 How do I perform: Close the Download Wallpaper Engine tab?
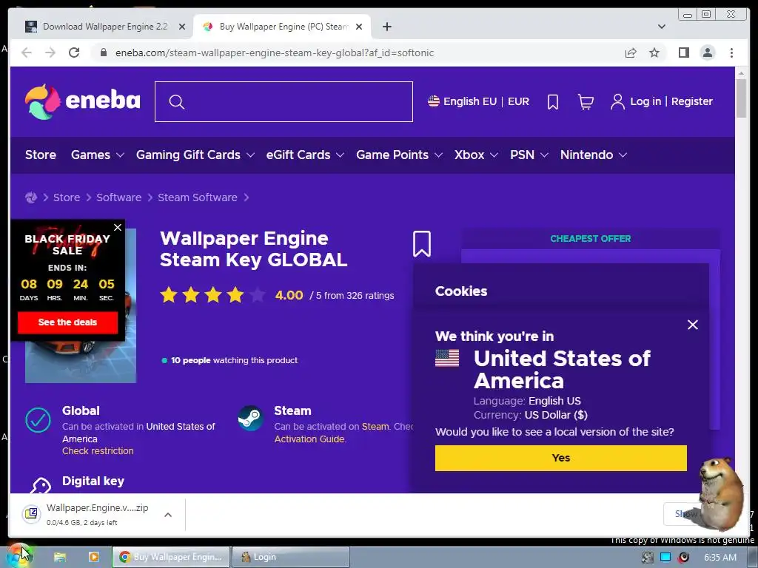(182, 27)
